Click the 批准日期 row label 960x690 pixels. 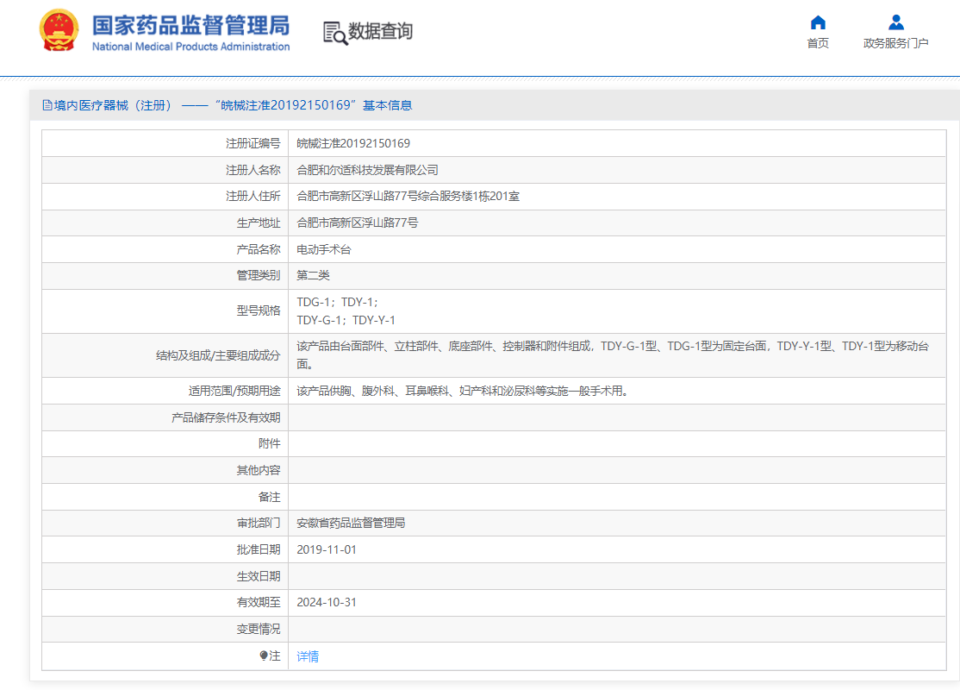[x=259, y=549]
